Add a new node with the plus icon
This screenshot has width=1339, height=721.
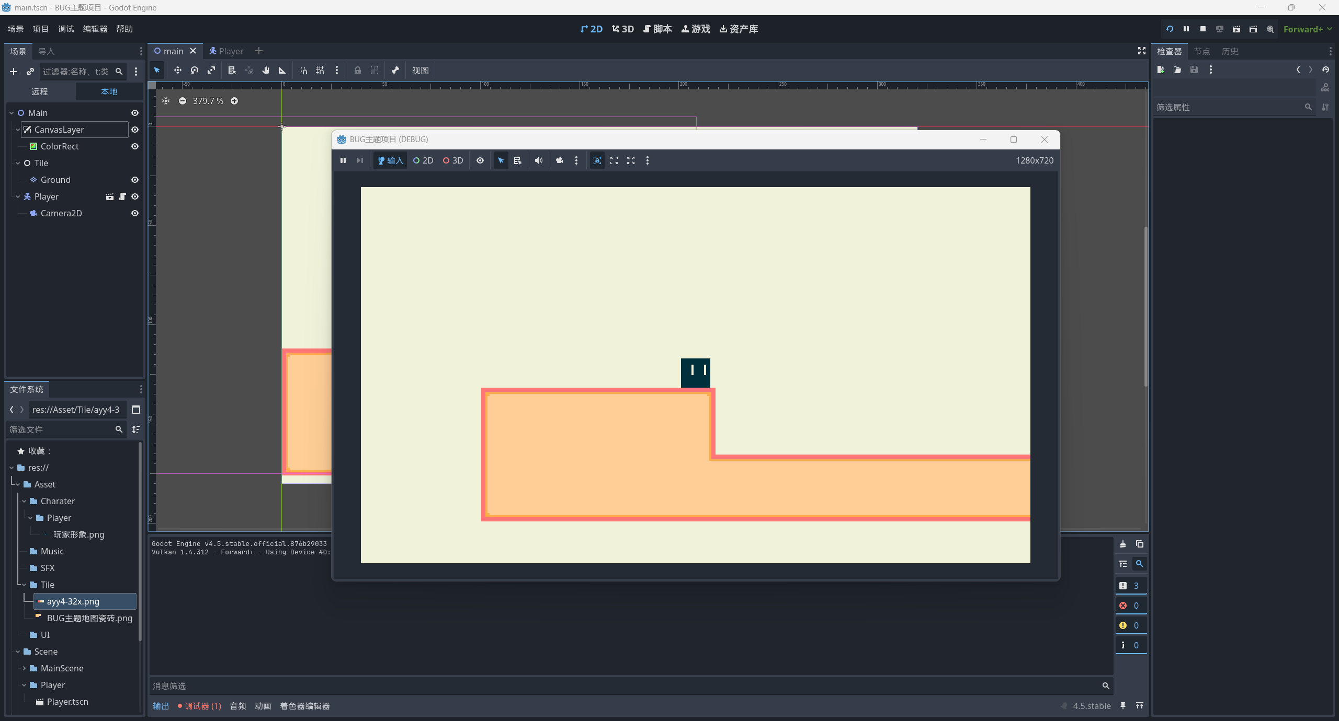pyautogui.click(x=14, y=72)
